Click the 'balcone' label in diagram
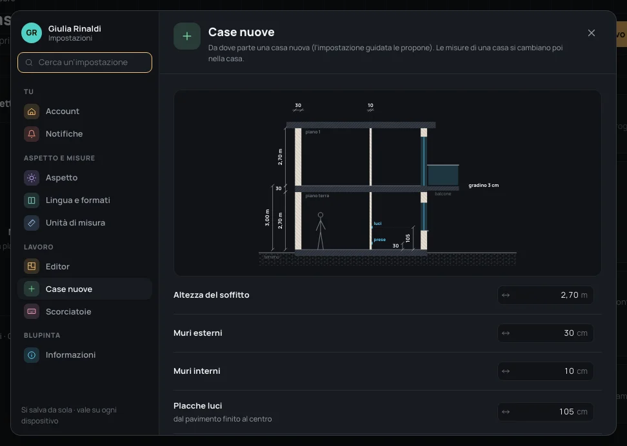This screenshot has width=627, height=446. pos(443,194)
